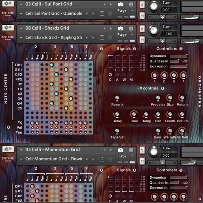
Task: Toggle power for A signal in Shards Grid
Action: [x=117, y=75]
